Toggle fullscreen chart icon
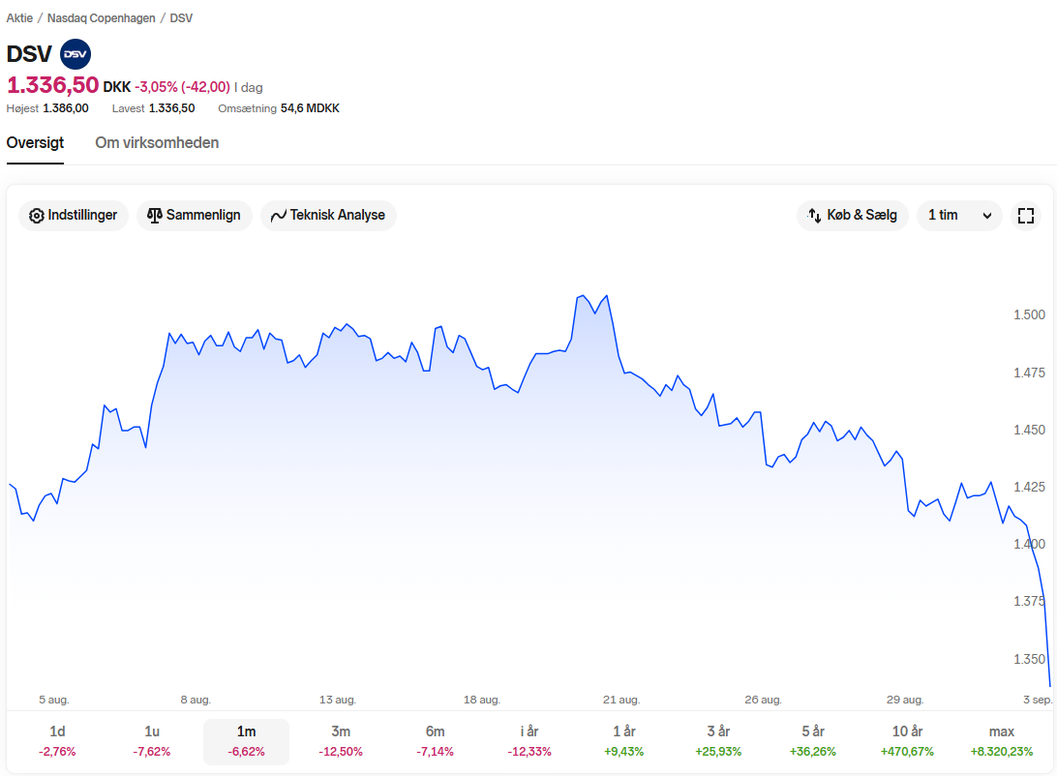The image size is (1057, 776). coord(1026,216)
